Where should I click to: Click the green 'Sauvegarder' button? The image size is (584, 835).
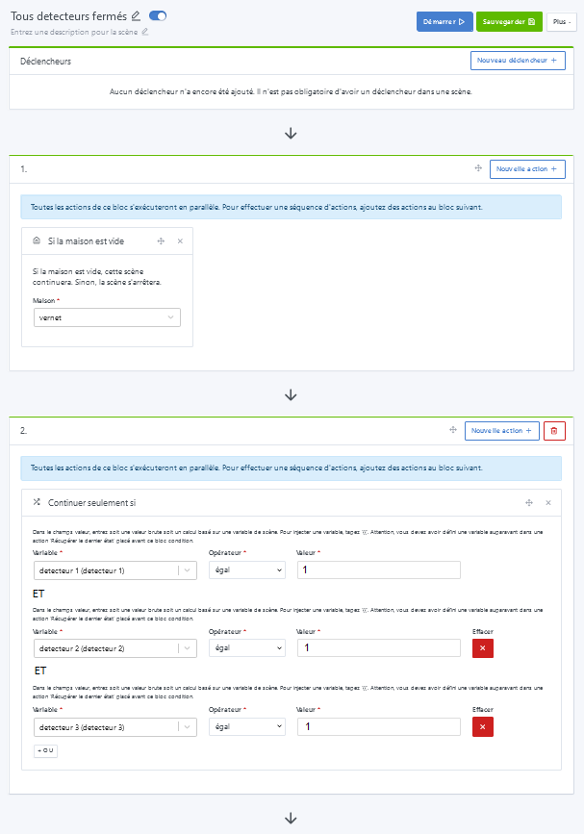[509, 21]
